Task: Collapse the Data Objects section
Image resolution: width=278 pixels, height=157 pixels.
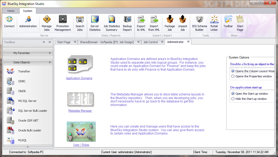Action: (28, 62)
